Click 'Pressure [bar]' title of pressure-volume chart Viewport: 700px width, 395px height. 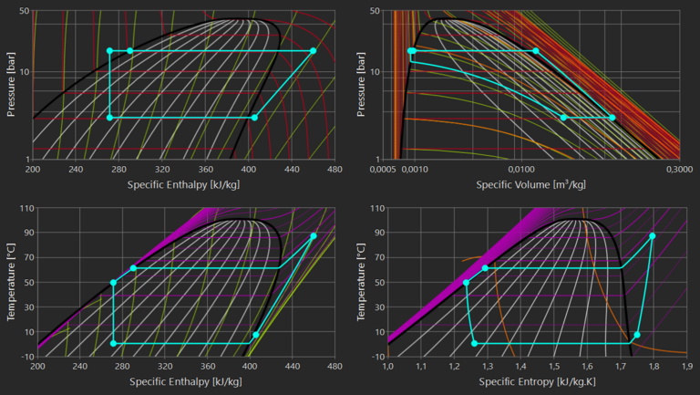pos(361,85)
